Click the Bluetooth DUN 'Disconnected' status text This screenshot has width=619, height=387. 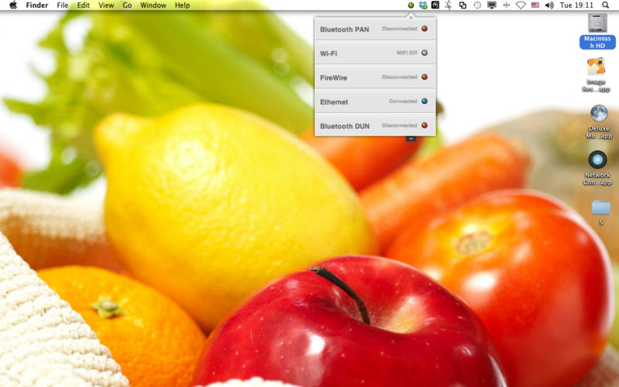pyautogui.click(x=399, y=125)
